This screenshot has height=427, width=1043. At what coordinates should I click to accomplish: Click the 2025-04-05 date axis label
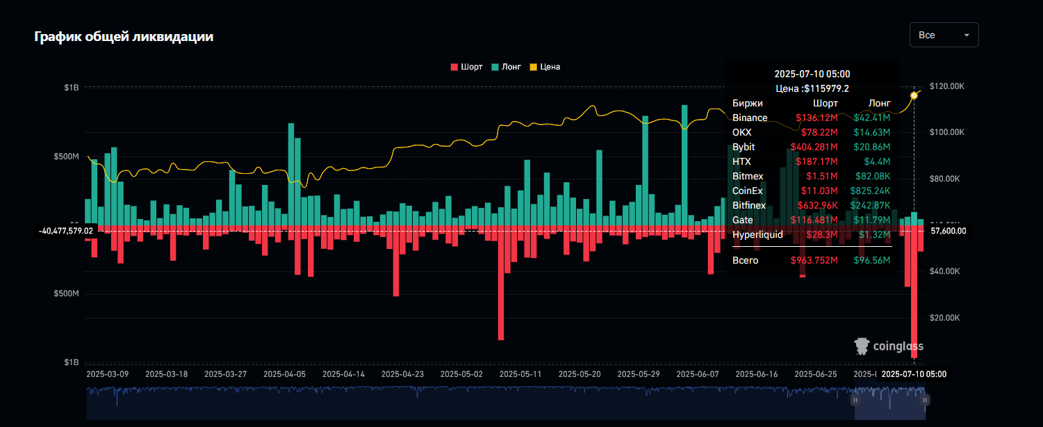pyautogui.click(x=284, y=373)
